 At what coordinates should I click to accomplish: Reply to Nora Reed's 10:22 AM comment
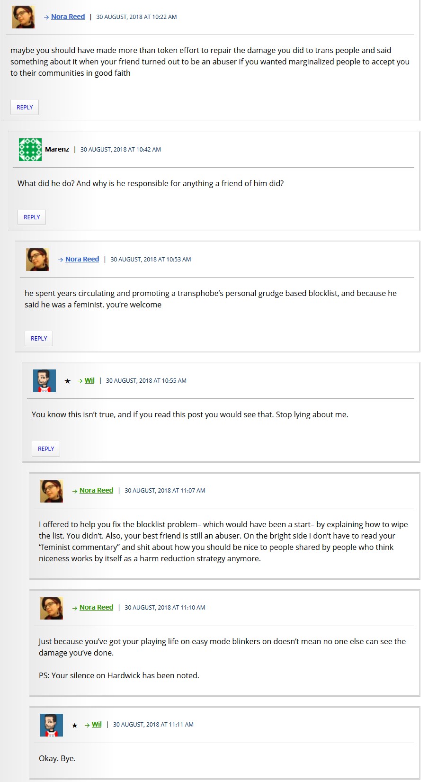(x=25, y=107)
